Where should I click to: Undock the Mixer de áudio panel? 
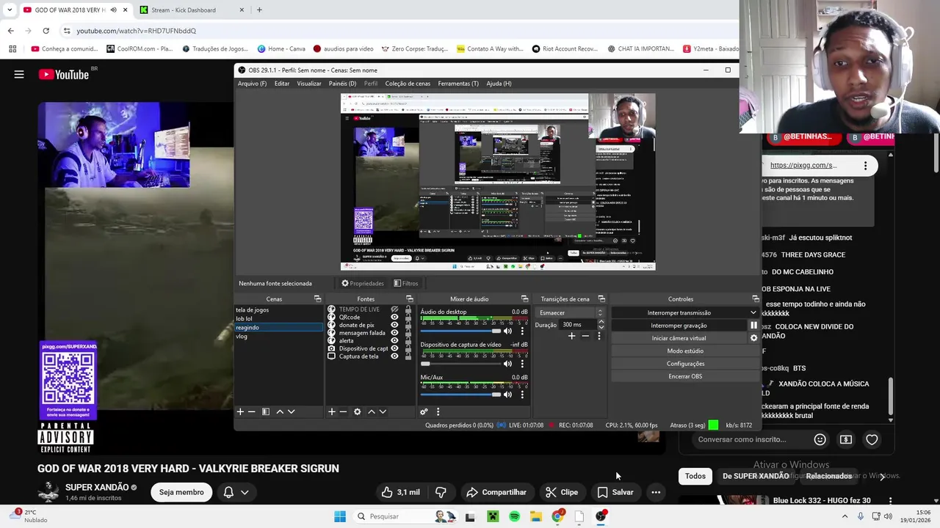click(524, 298)
